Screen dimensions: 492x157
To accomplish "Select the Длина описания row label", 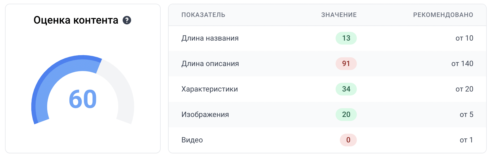I will 210,64.
